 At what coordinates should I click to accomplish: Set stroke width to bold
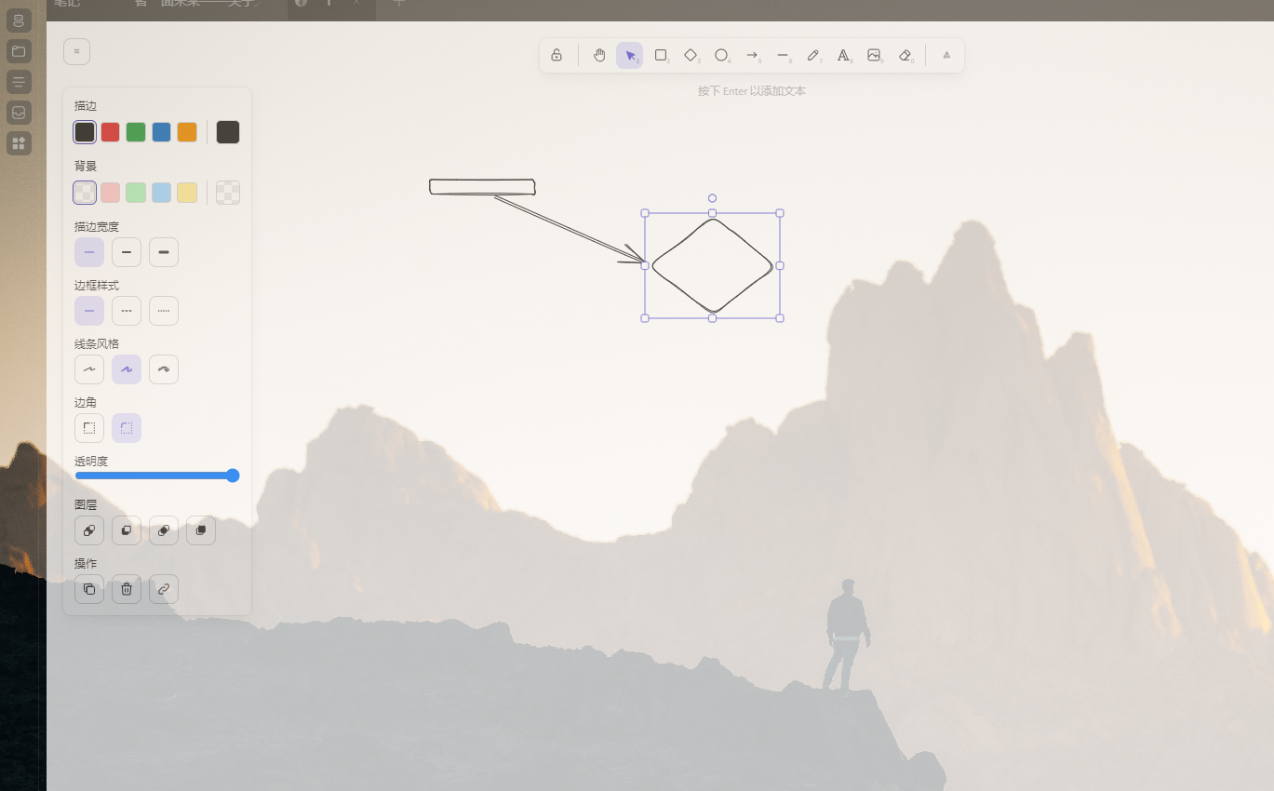[127, 252]
